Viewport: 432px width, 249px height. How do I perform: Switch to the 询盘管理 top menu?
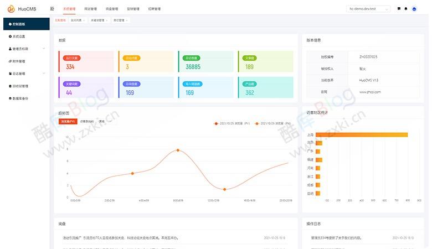pos(112,9)
